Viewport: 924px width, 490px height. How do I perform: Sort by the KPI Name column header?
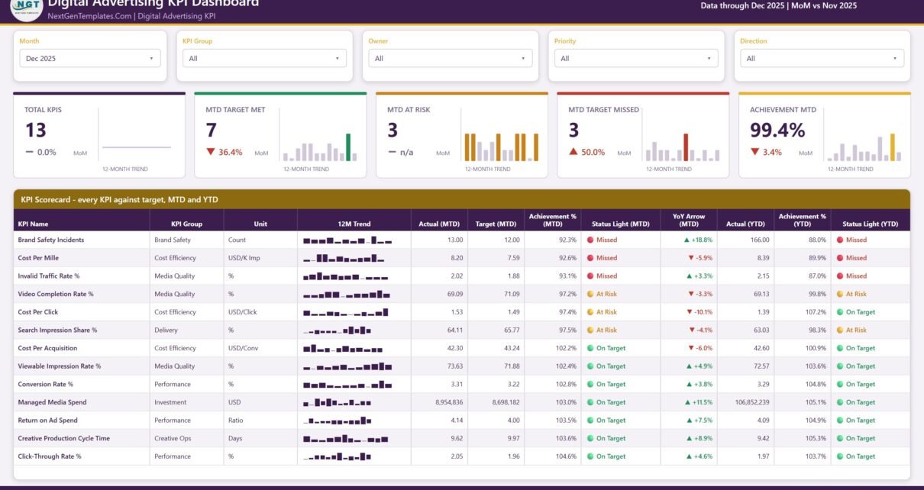[34, 224]
